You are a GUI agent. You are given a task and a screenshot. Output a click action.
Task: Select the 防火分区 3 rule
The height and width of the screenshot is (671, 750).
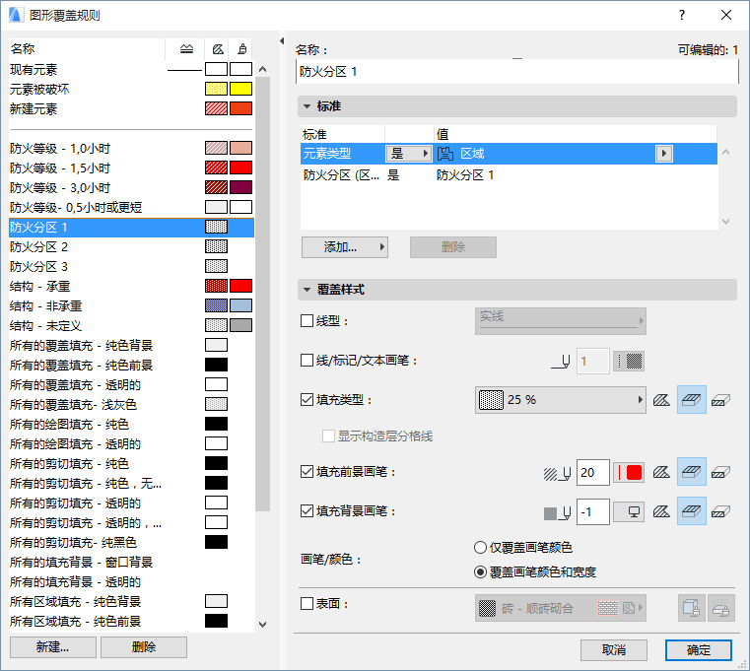[x=131, y=266]
